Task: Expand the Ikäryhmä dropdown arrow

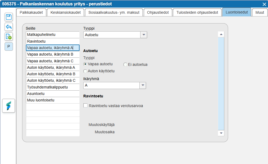Action: click(143, 85)
